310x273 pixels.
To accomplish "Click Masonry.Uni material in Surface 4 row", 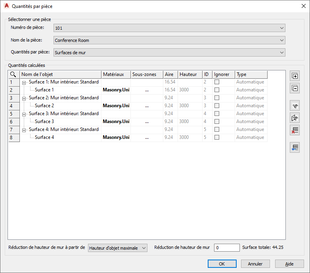I will pyautogui.click(x=116, y=137).
